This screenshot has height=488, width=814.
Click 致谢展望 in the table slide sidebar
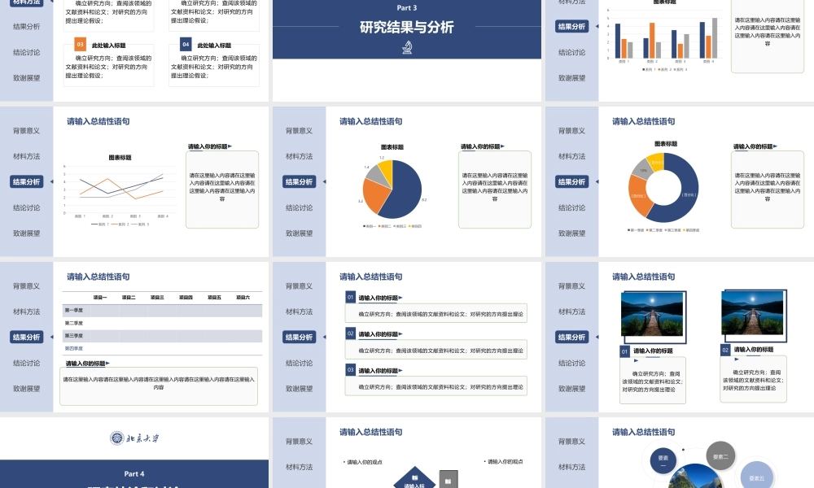click(27, 389)
